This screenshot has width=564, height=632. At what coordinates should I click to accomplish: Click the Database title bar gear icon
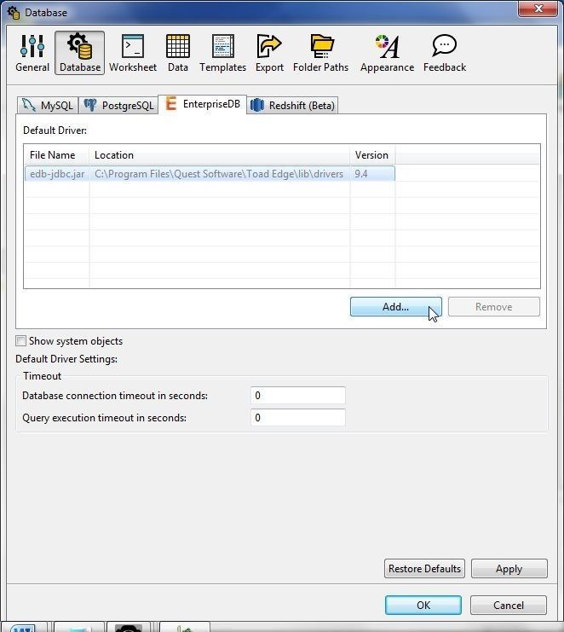[x=14, y=13]
